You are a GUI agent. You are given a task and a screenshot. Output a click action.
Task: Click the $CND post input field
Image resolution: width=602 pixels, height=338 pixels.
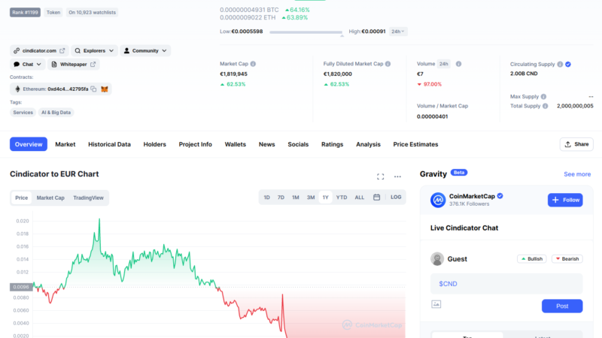click(506, 284)
